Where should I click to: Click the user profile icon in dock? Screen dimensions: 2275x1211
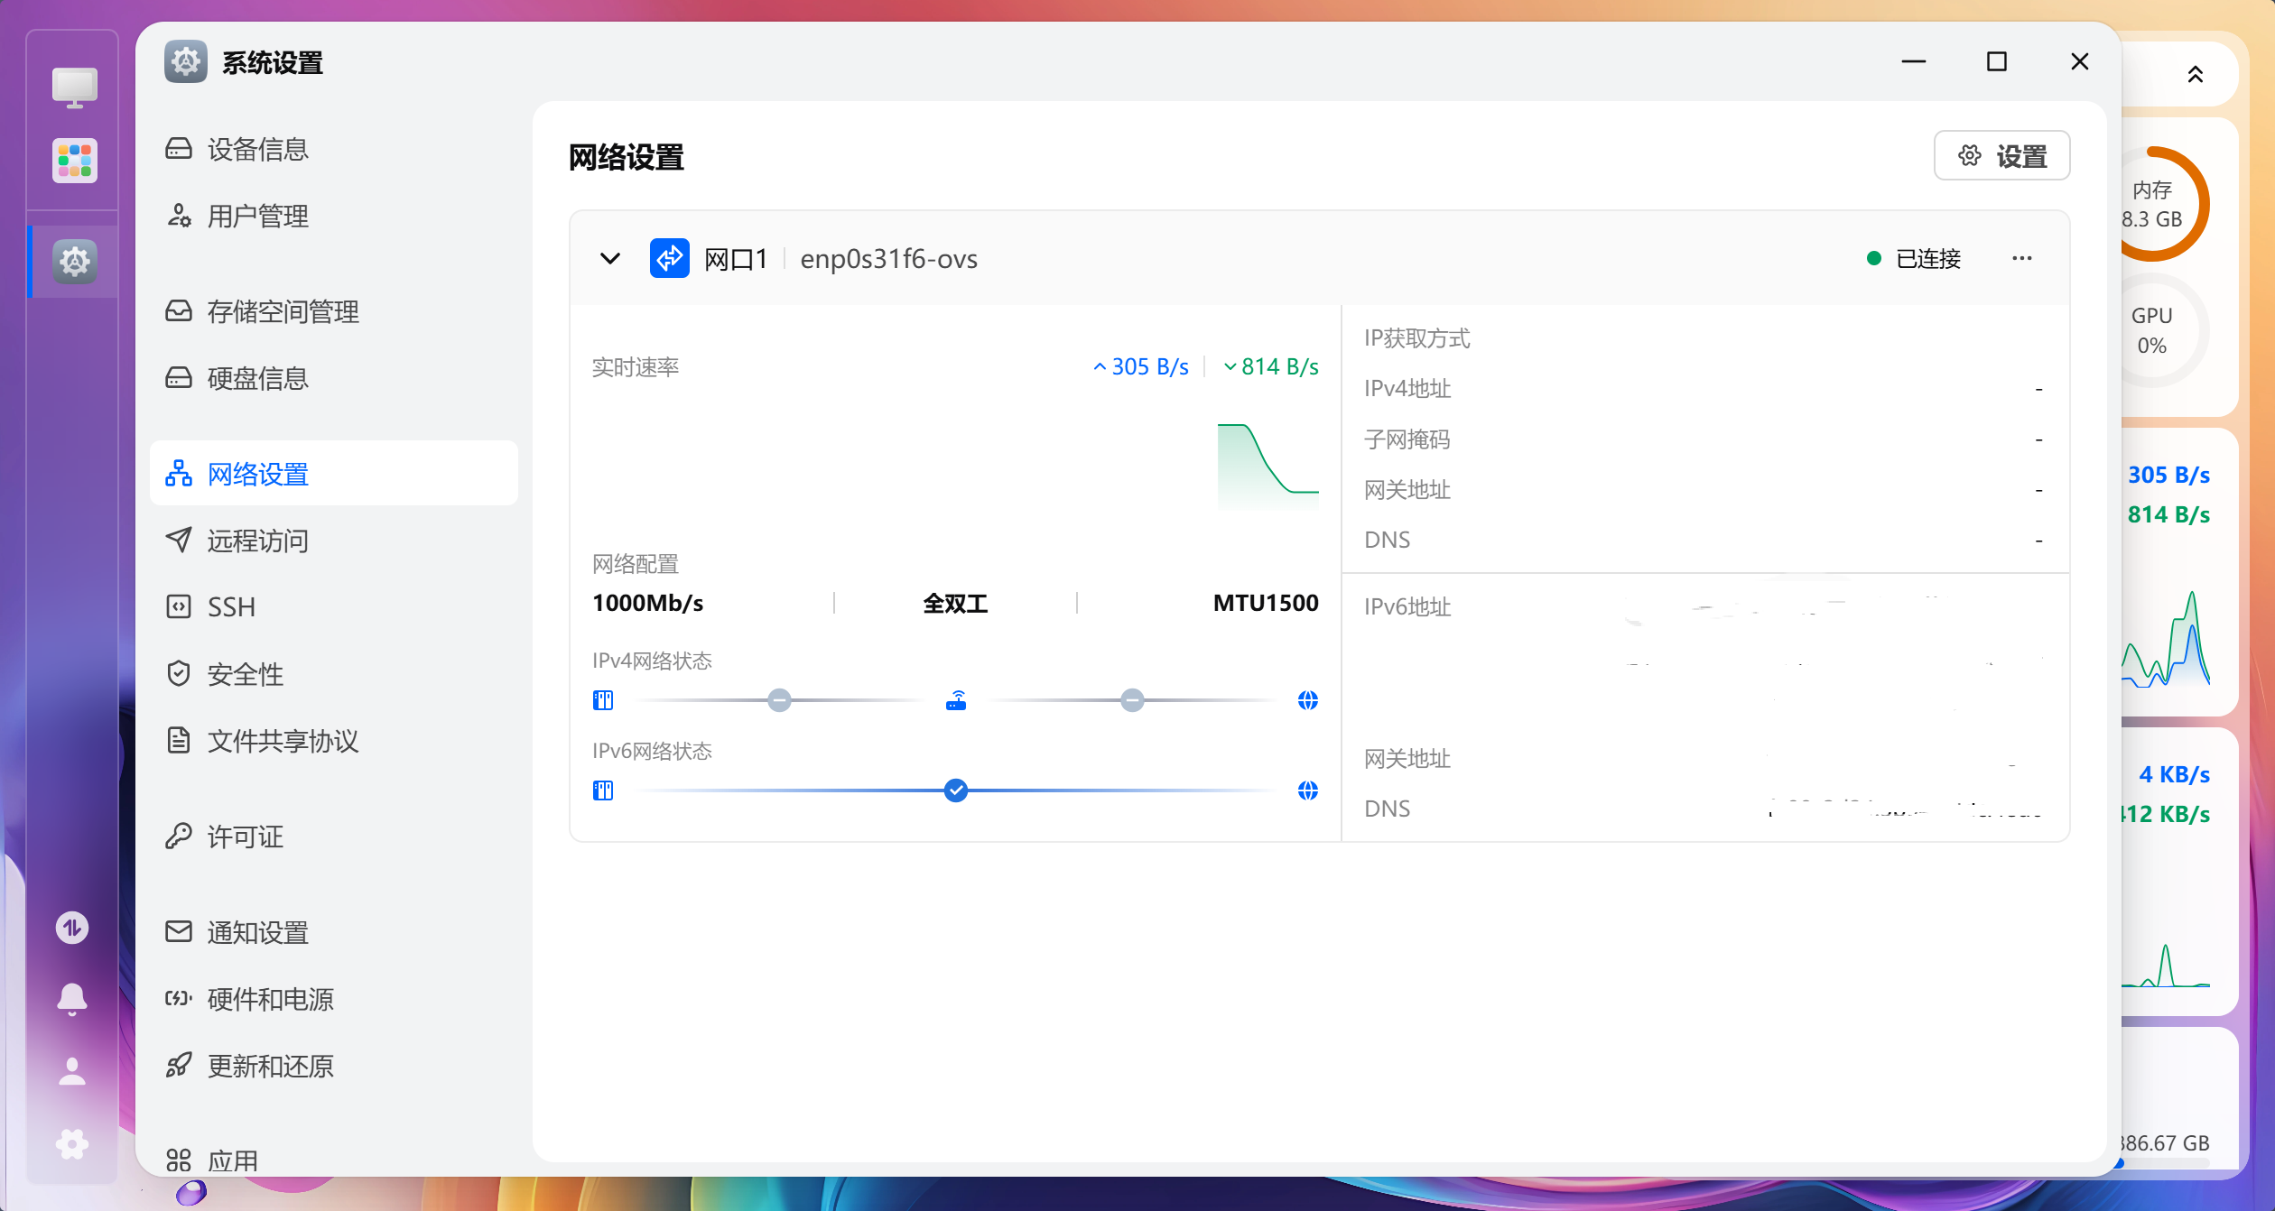click(72, 1071)
